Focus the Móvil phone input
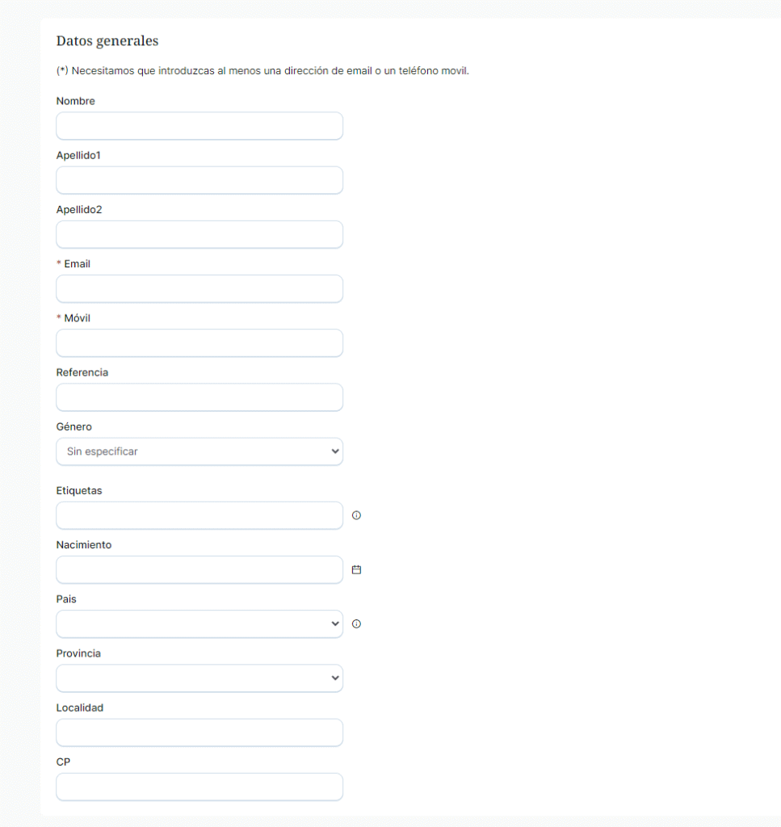Image resolution: width=781 pixels, height=827 pixels. coord(199,342)
